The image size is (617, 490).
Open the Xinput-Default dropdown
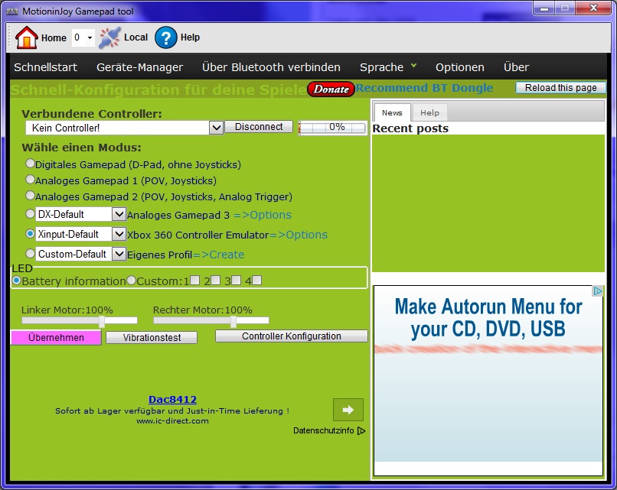point(119,234)
